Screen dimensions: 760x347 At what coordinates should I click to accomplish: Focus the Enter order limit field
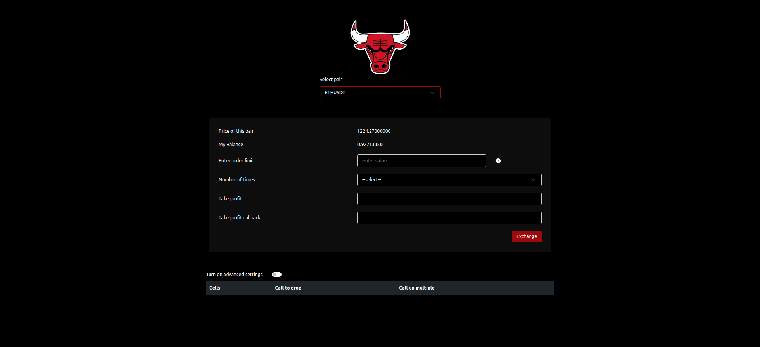[421, 161]
